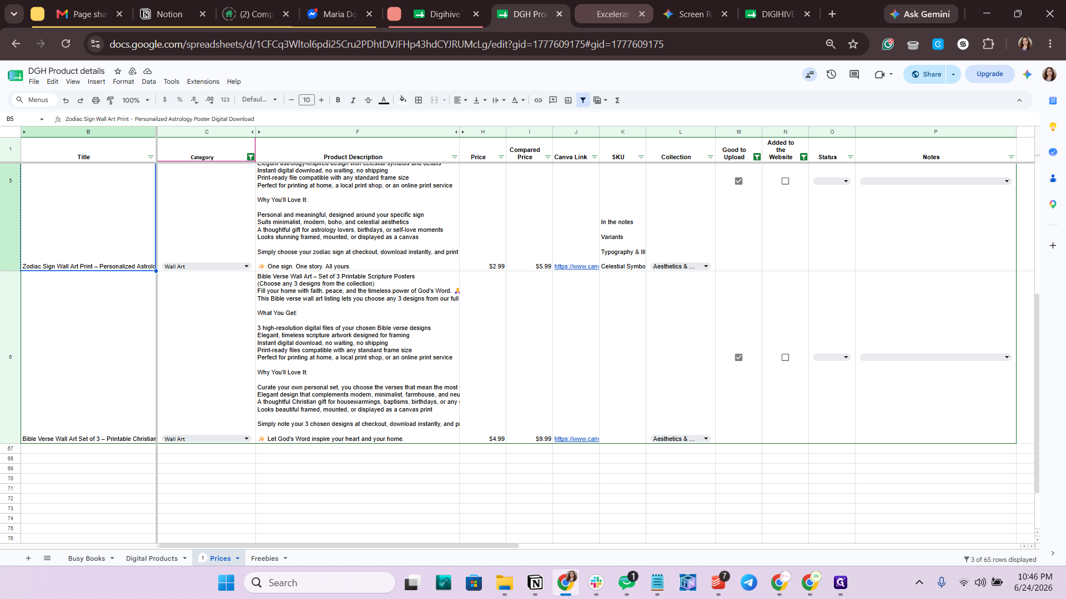This screenshot has width=1066, height=599.
Task: Open the Name box dropdown arrow
Action: point(42,119)
